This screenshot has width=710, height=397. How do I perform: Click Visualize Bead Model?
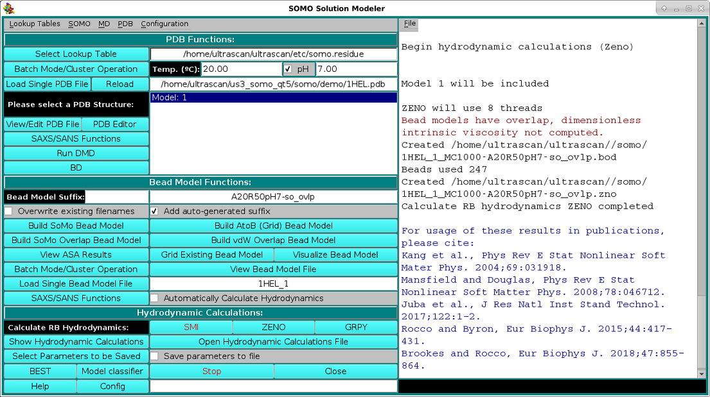coord(335,255)
